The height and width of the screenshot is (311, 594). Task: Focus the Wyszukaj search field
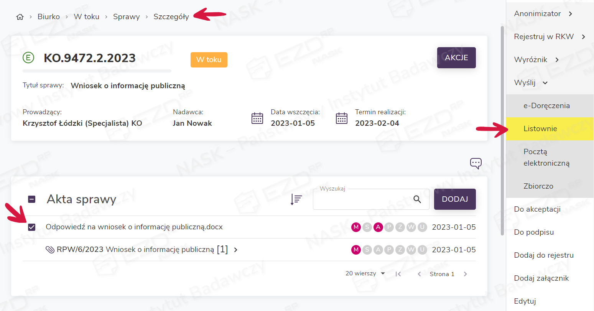click(360, 199)
